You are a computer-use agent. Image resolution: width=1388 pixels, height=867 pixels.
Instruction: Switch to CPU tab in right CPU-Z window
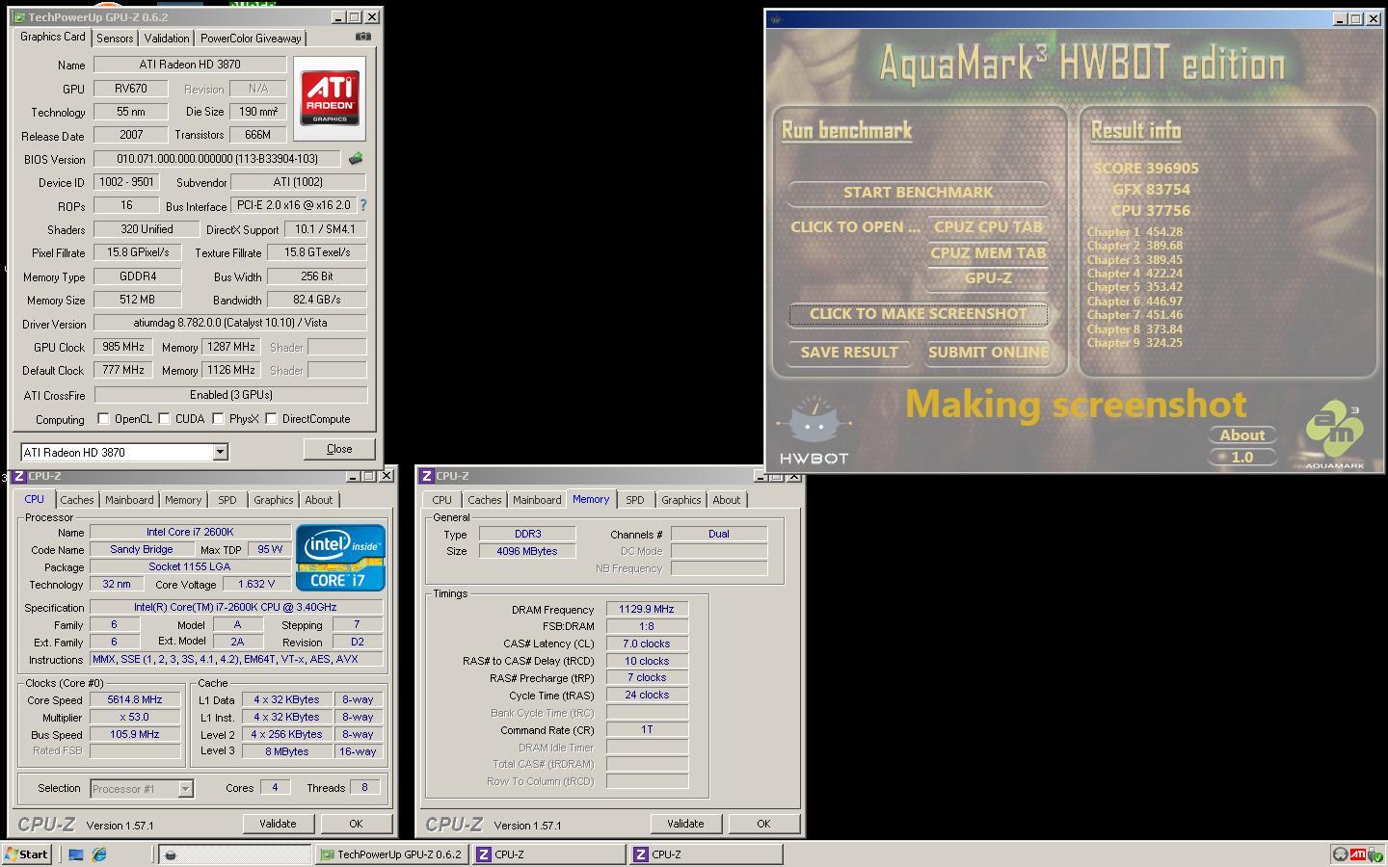click(x=442, y=500)
